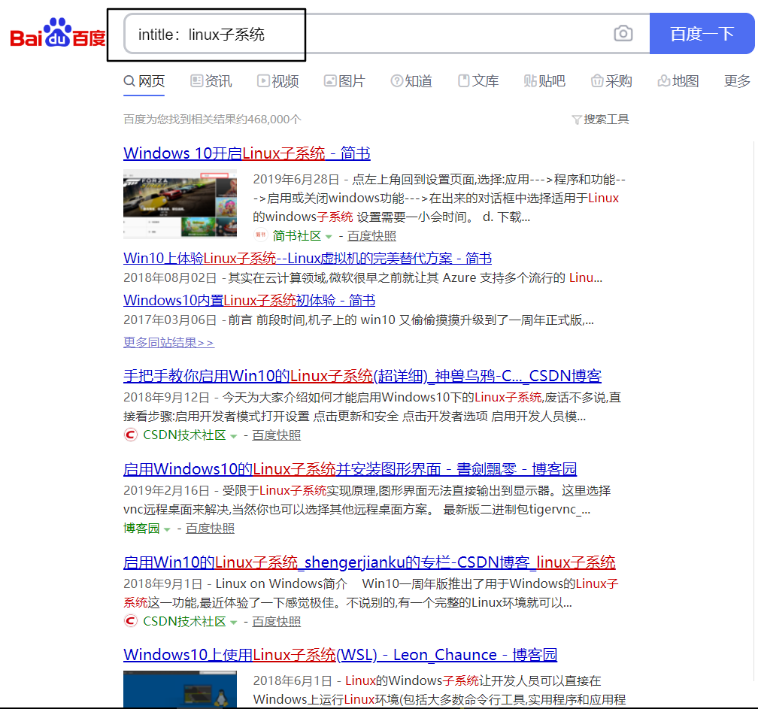Click the camera icon for image search
Viewport: 758px width, 709px height.
(623, 33)
